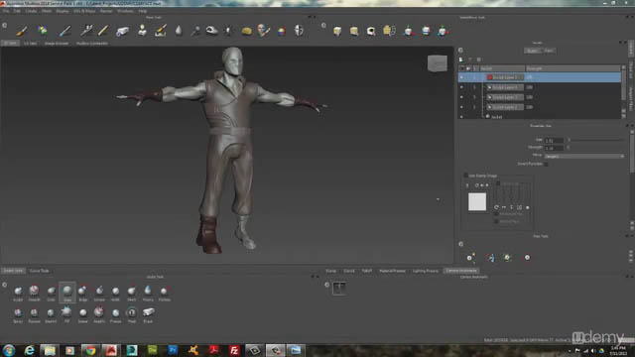The height and width of the screenshot is (357, 635).
Task: Toggle visibility of Sculpt Layer 2
Action: (461, 107)
